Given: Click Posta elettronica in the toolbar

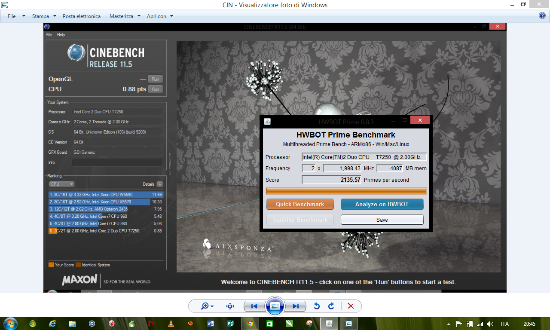Looking at the screenshot, I should tap(82, 16).
